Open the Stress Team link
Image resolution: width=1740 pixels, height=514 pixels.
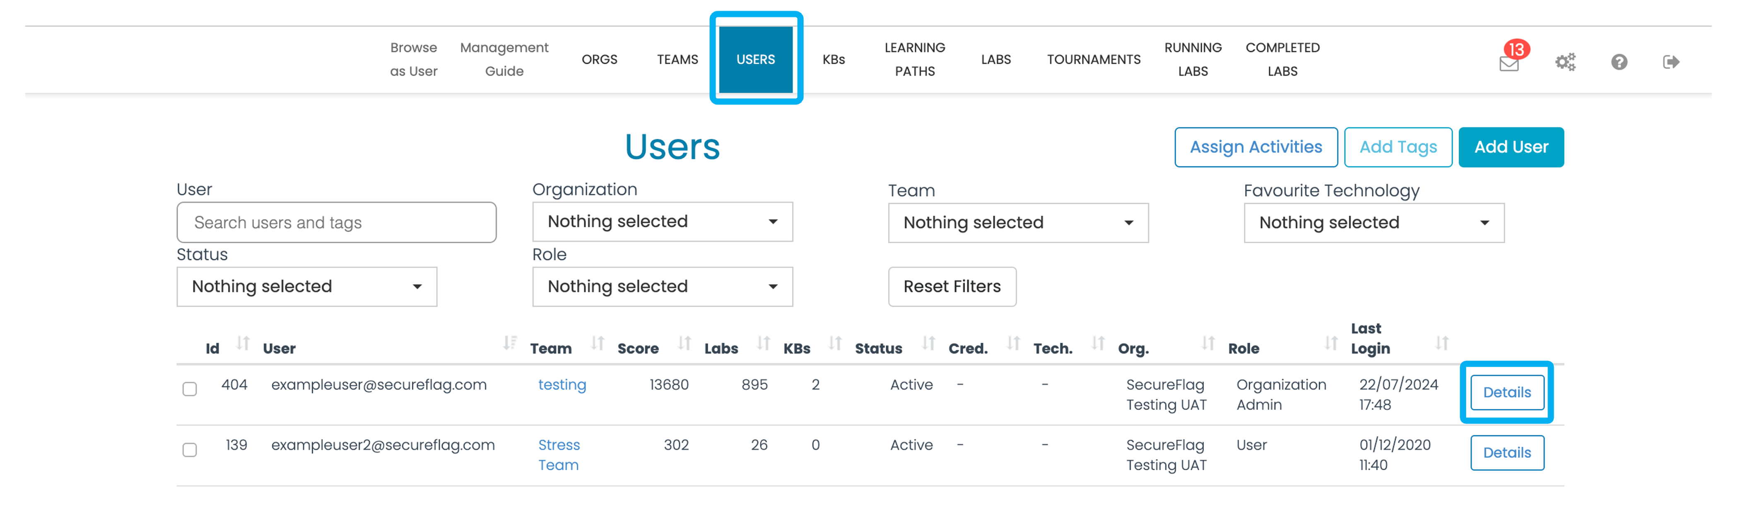coord(559,455)
